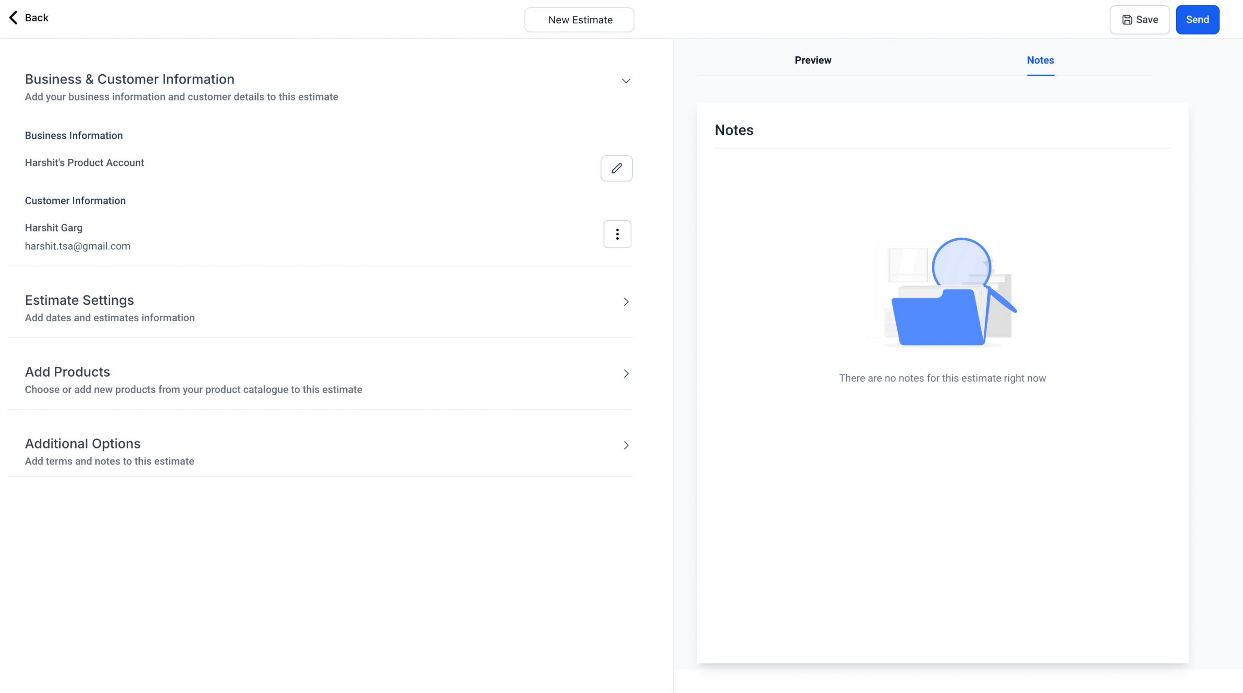Open the Add Products section
The image size is (1243, 693).
click(67, 372)
